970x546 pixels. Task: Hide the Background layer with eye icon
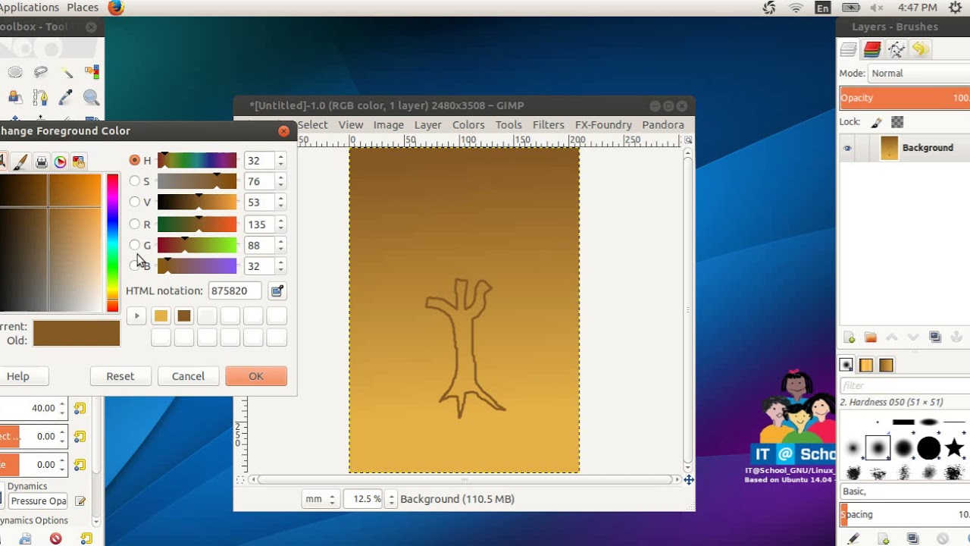tap(847, 148)
